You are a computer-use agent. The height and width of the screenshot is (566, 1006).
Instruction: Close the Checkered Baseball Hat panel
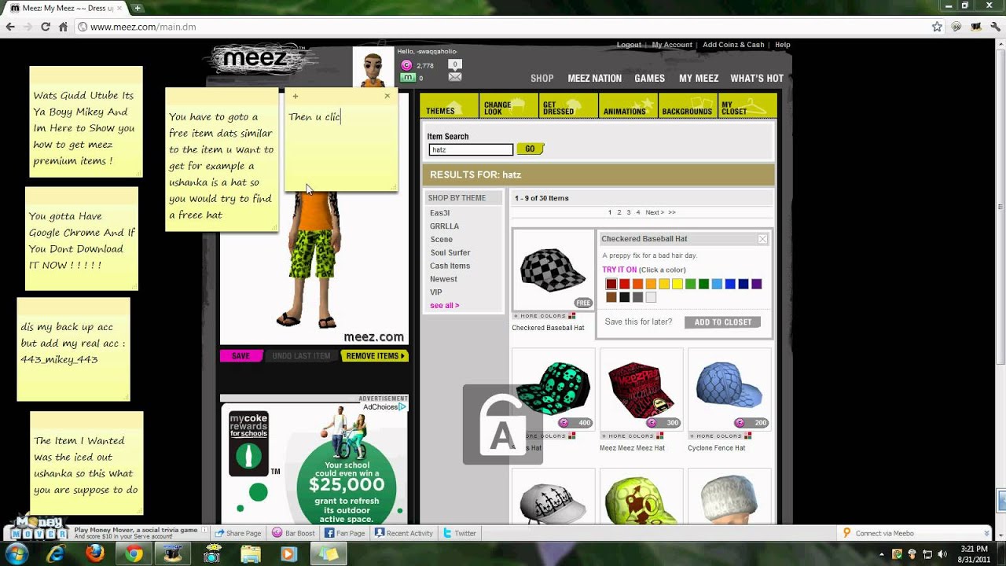[762, 239]
